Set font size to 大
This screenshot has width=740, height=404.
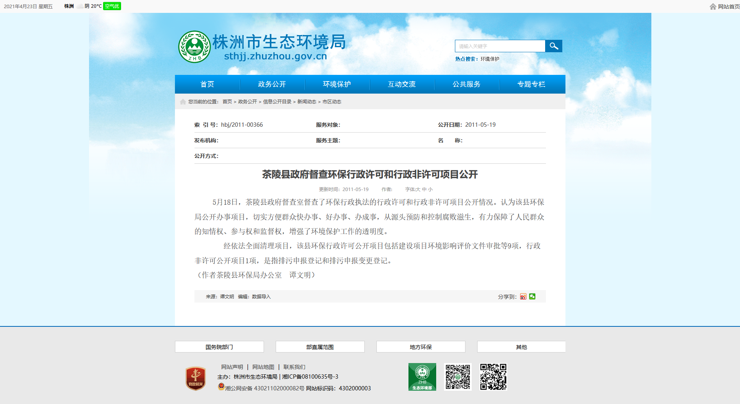[418, 190]
